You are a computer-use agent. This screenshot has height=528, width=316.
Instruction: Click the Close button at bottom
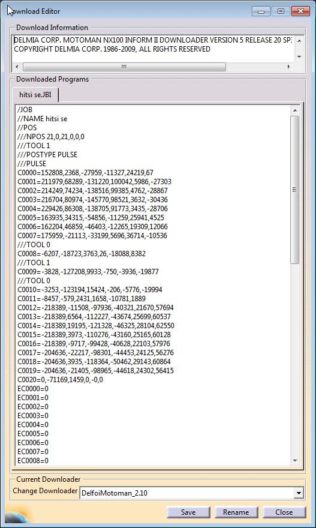(x=284, y=512)
